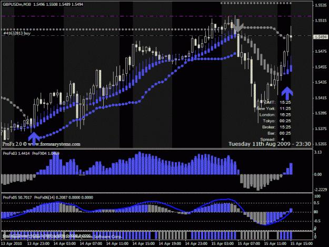The image size is (329, 247).
Task: Click the 1.5515 price axis label
Action: (x=321, y=21)
